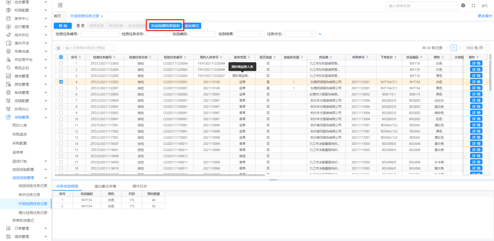Toggle the select-all header checkbox
This screenshot has height=241, width=494.
click(61, 57)
